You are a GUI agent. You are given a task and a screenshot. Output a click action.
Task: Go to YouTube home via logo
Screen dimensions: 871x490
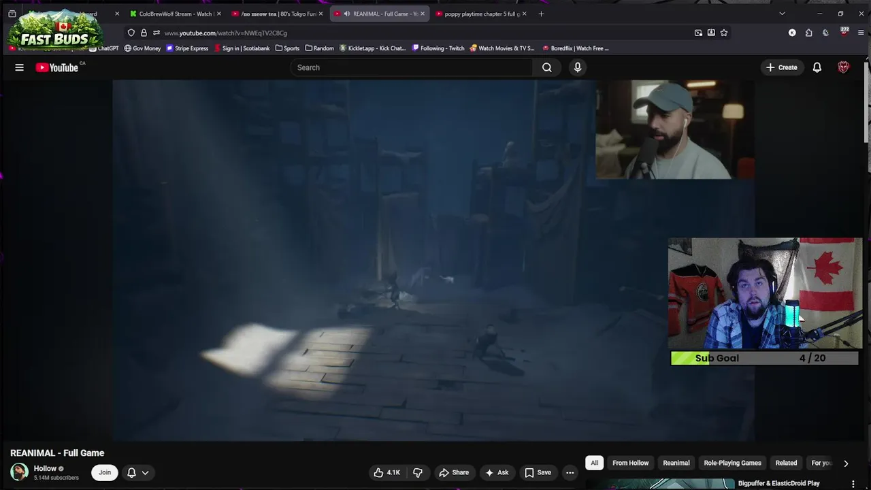click(57, 67)
